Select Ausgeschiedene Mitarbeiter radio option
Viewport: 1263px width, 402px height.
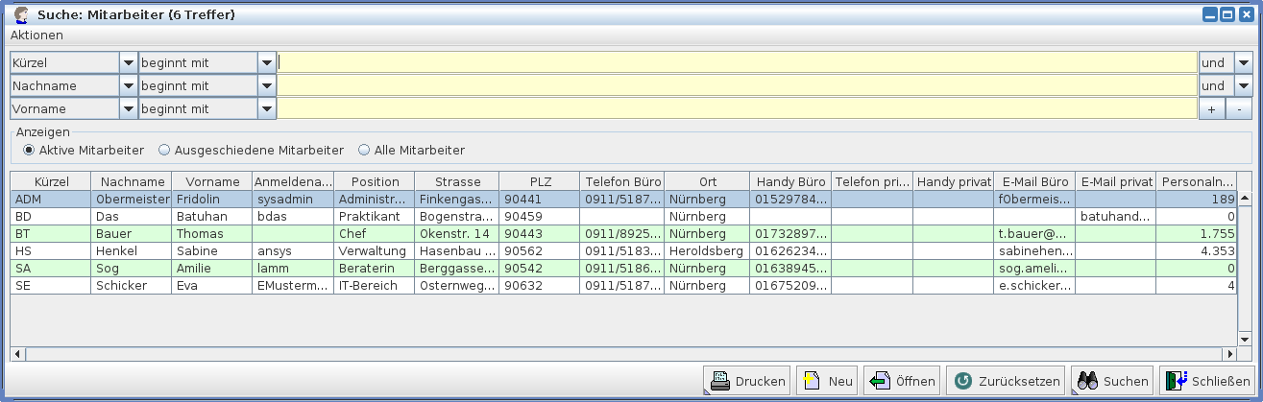164,151
